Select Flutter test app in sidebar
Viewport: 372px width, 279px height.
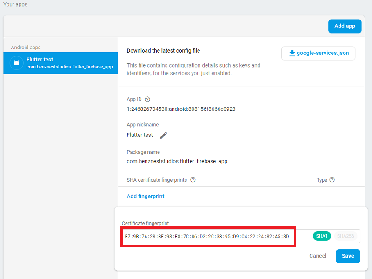[60, 63]
